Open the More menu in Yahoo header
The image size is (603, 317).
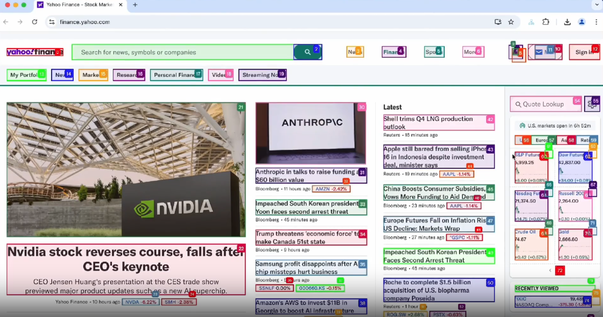(473, 52)
